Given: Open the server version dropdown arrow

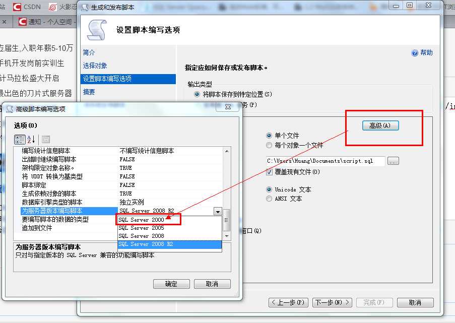Looking at the screenshot, I should (x=218, y=211).
